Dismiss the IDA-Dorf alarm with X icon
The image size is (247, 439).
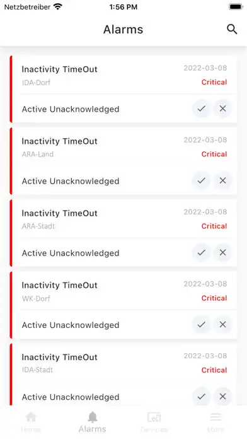(222, 108)
